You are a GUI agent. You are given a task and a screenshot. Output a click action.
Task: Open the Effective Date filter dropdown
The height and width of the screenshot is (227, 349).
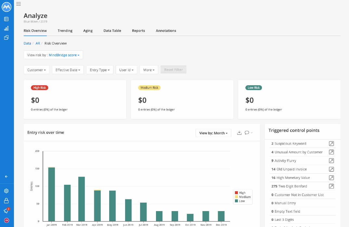click(x=68, y=70)
